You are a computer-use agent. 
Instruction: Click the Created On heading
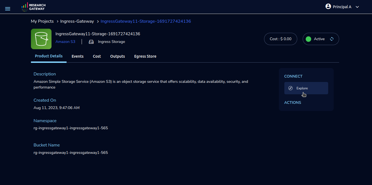pyautogui.click(x=45, y=100)
